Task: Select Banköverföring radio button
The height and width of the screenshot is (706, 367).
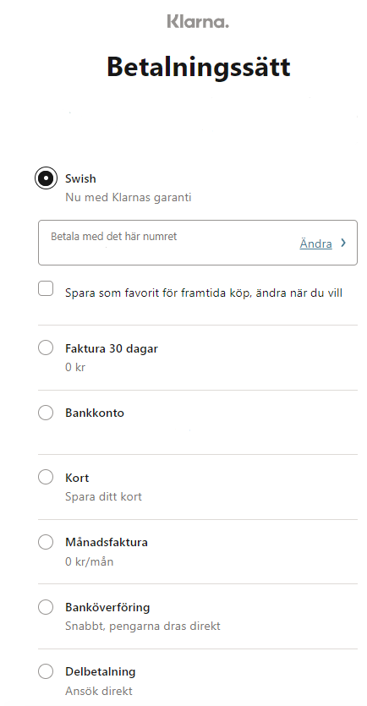Action: coord(46,606)
